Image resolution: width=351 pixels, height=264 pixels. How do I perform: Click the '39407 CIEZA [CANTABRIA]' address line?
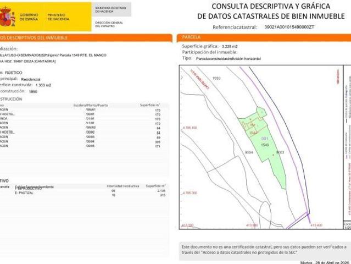point(28,61)
